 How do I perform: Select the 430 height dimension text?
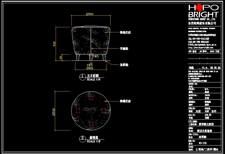[54, 44]
